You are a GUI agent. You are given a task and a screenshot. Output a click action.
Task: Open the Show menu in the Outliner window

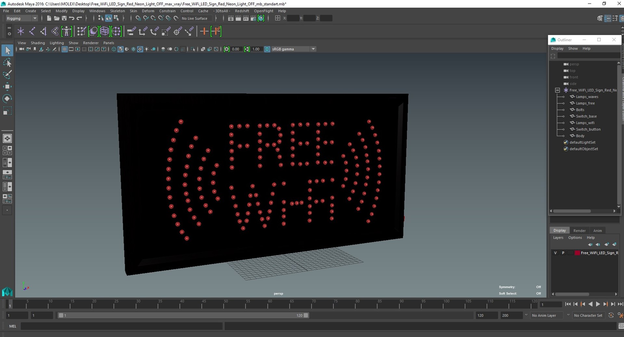[573, 48]
